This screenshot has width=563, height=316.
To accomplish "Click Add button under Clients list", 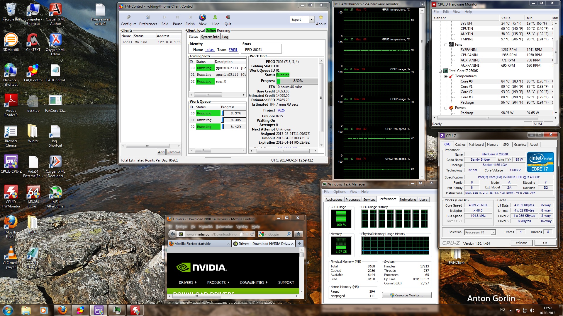I will pyautogui.click(x=161, y=152).
